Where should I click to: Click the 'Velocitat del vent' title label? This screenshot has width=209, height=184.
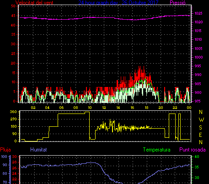pos(34,3)
